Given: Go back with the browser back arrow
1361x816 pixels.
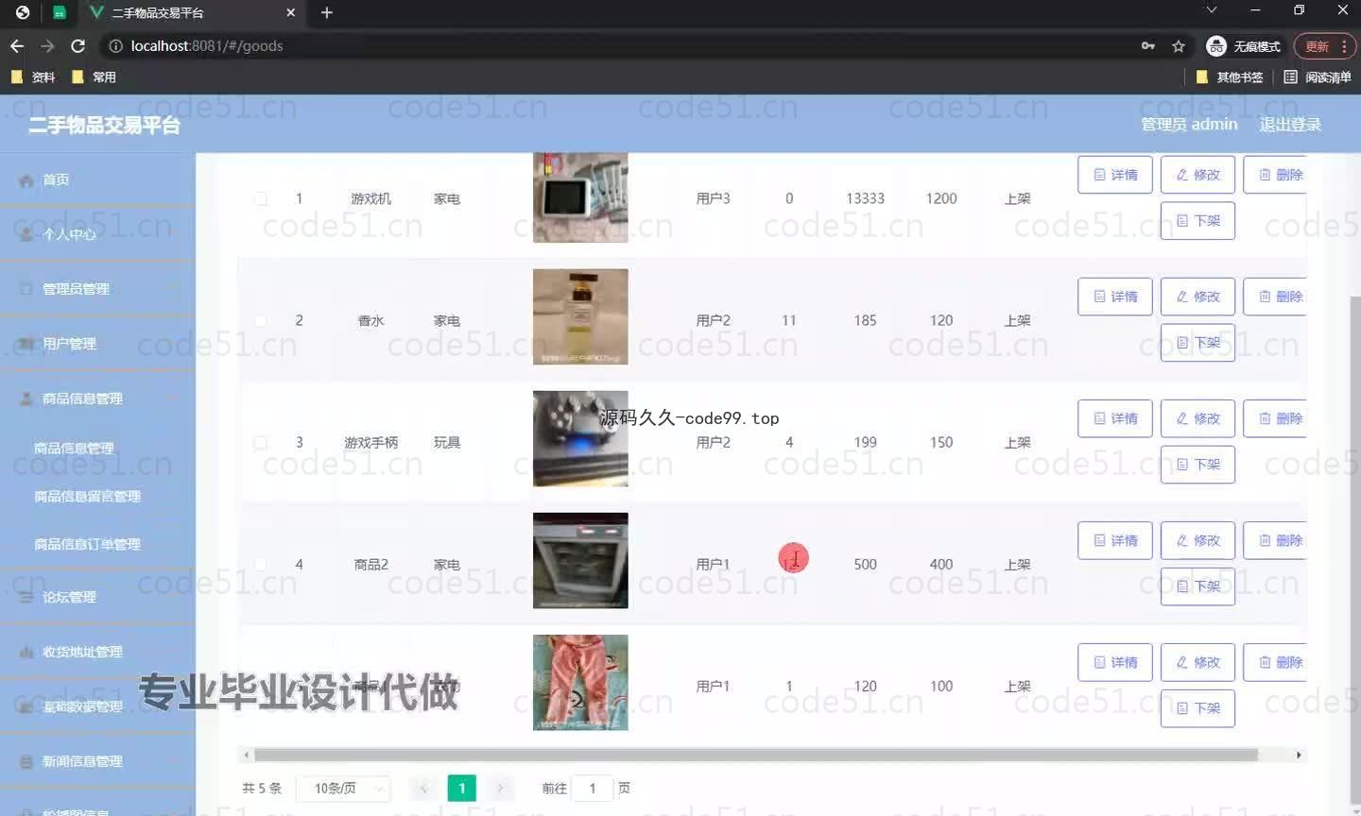Looking at the screenshot, I should click(x=17, y=45).
